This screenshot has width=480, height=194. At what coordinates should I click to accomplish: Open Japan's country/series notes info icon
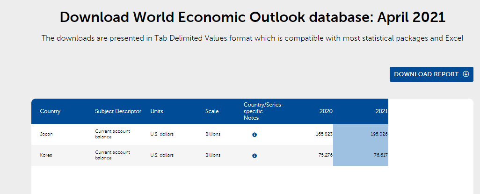pyautogui.click(x=255, y=135)
